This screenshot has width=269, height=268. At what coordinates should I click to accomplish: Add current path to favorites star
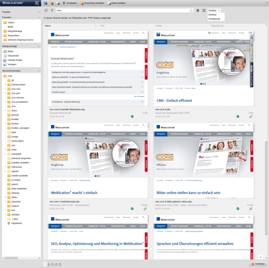point(191,10)
